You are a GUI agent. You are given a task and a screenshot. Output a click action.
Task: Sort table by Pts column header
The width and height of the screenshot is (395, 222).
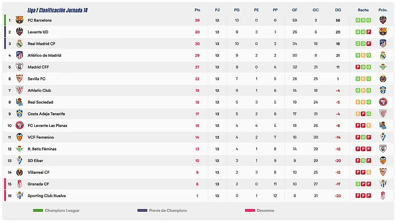(197, 10)
